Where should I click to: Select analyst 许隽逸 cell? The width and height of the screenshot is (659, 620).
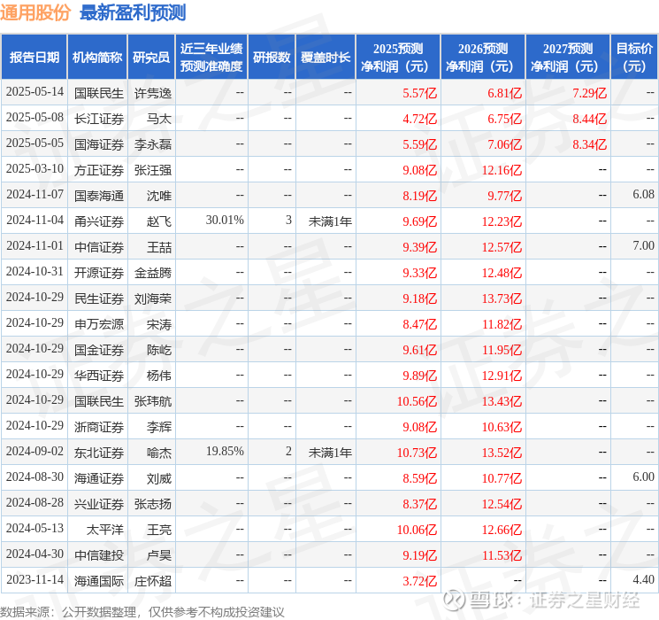[x=153, y=93]
